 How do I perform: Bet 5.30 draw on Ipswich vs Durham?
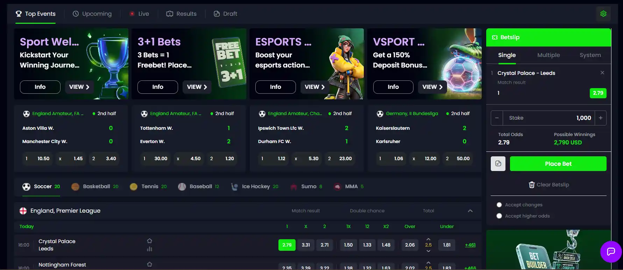307,159
